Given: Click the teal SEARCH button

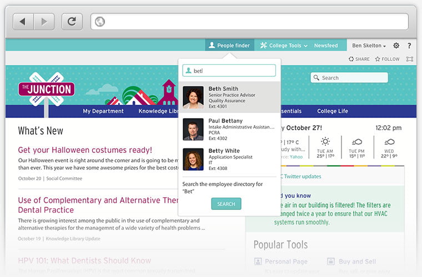Looking at the screenshot, I should click(x=226, y=204).
